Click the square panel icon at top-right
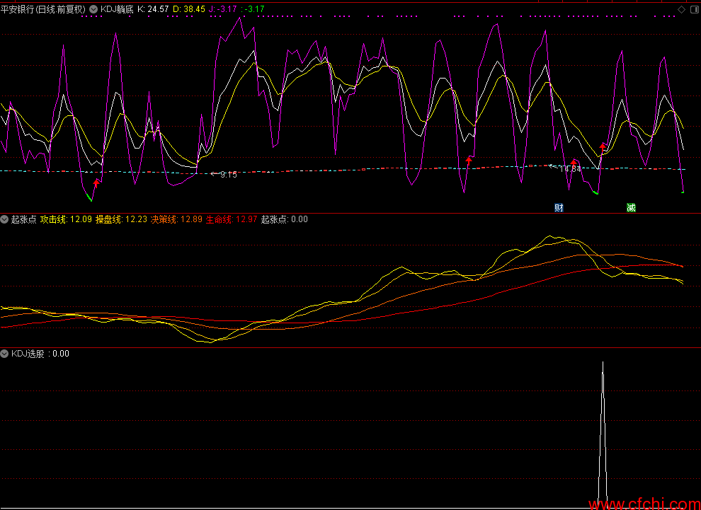701x510 pixels. [x=693, y=9]
